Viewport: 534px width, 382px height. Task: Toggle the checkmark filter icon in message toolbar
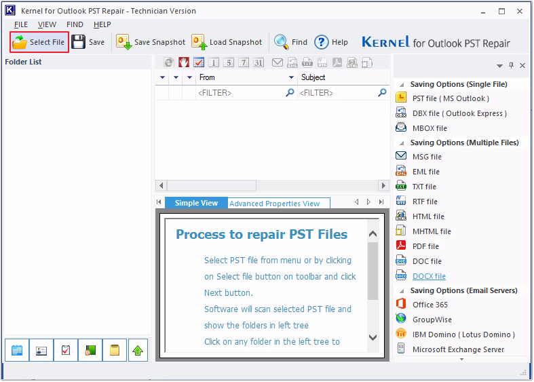tap(199, 62)
